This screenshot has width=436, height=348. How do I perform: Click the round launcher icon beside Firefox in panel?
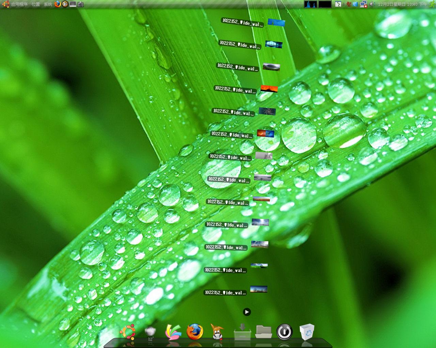pos(65,4)
